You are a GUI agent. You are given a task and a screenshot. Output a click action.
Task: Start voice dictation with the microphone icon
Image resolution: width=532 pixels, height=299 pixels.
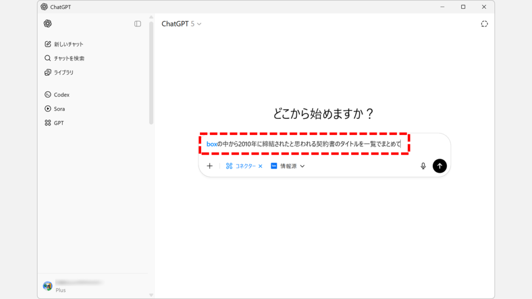coord(423,166)
